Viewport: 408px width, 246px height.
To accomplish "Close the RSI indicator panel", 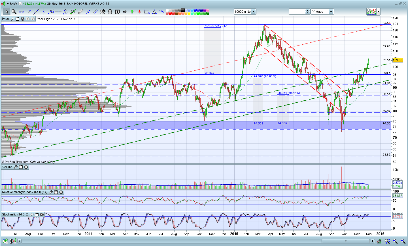I will (x=61, y=192).
